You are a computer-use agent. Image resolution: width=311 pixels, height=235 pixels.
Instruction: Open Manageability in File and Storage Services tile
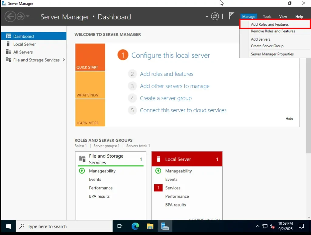[x=102, y=171]
